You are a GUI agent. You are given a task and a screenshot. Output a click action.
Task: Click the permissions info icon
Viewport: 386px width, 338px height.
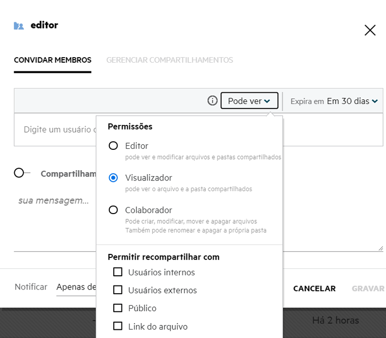(212, 101)
